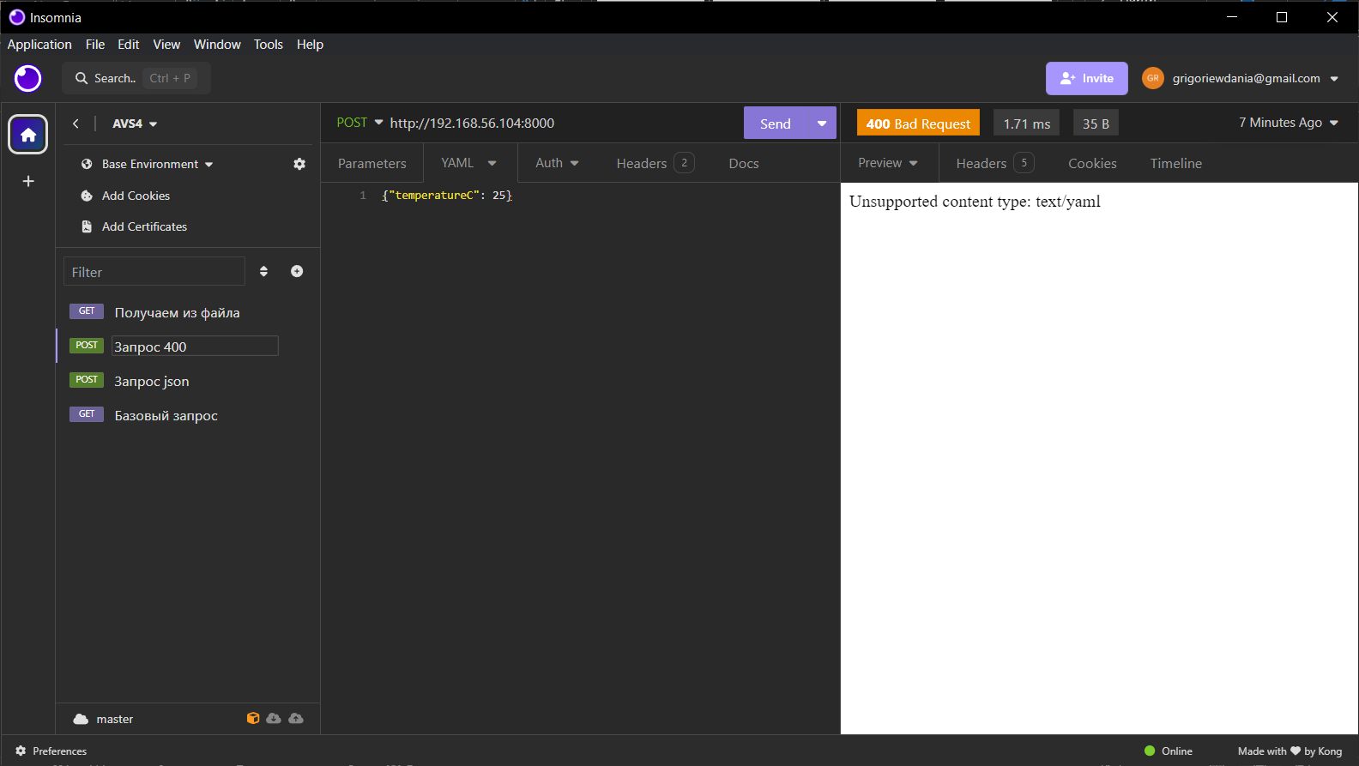
Task: Create new request with plus circle icon
Action: point(297,271)
